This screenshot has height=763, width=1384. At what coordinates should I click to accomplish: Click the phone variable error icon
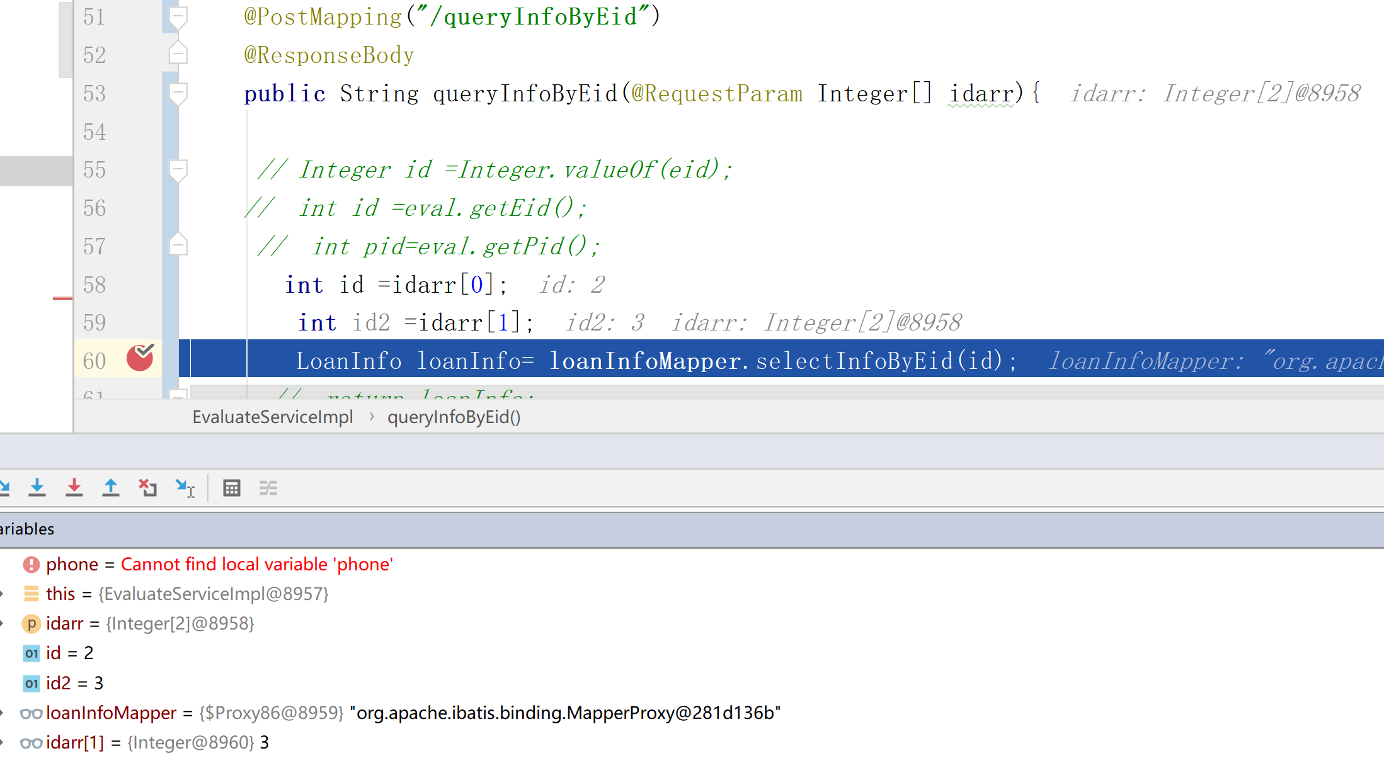tap(31, 565)
